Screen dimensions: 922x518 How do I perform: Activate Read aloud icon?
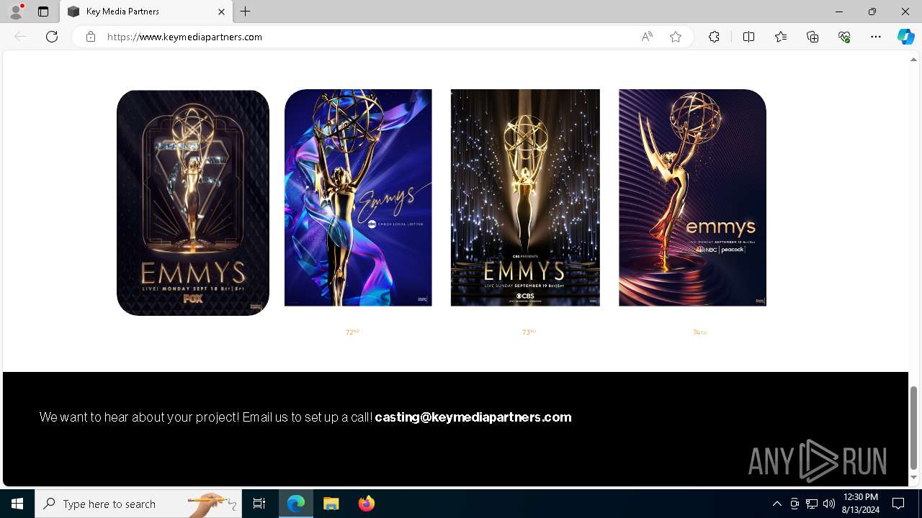[x=647, y=37]
